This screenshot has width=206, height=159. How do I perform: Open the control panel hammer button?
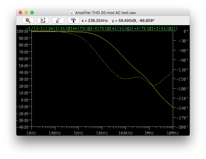73,20
